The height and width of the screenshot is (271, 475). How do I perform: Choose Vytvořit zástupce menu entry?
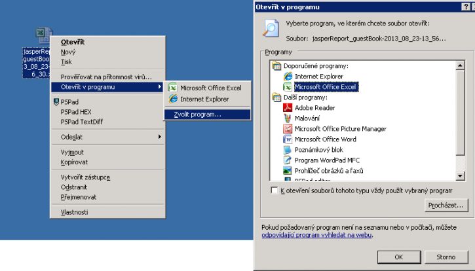pyautogui.click(x=107, y=177)
